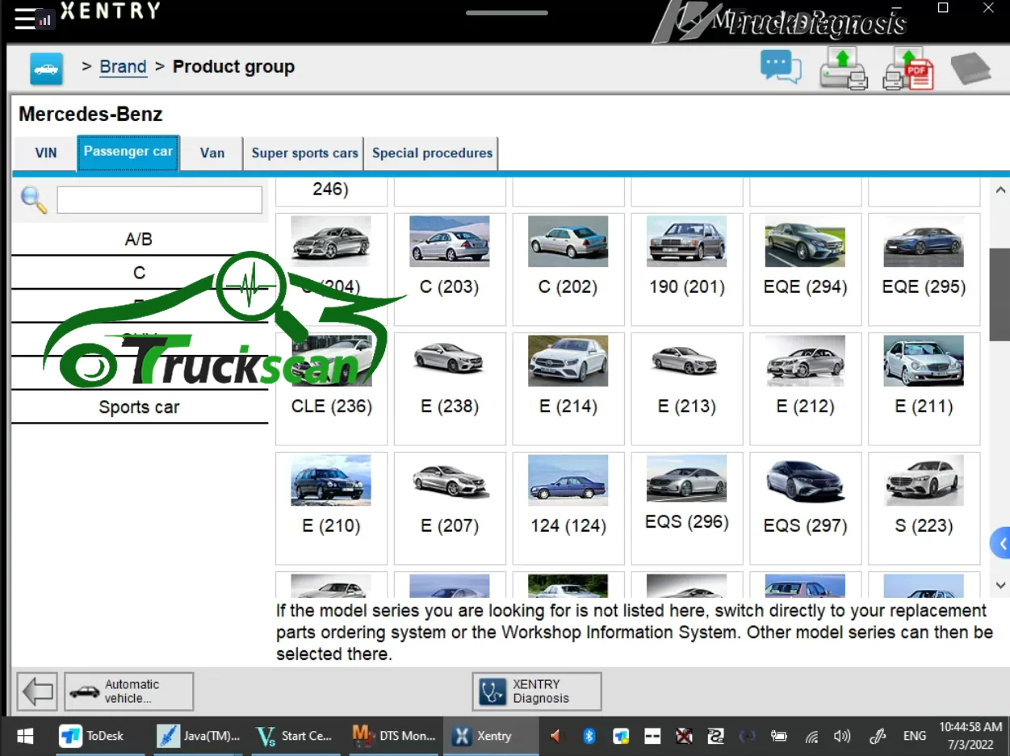Click the battery power tray icon
The width and height of the screenshot is (1010, 756).
[x=779, y=736]
